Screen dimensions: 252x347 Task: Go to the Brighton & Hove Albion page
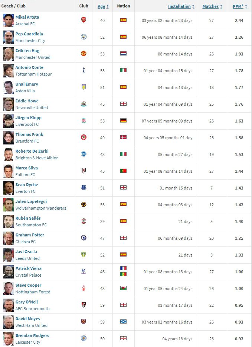[x=37, y=158]
